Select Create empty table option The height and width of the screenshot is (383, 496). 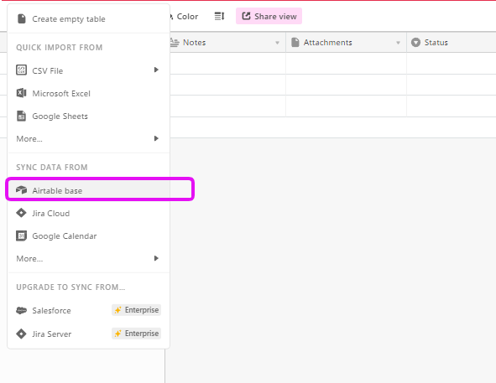coord(89,19)
